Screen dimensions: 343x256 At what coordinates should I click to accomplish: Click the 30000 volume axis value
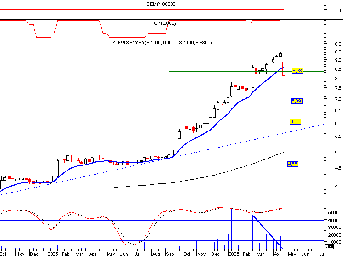pos(335,228)
